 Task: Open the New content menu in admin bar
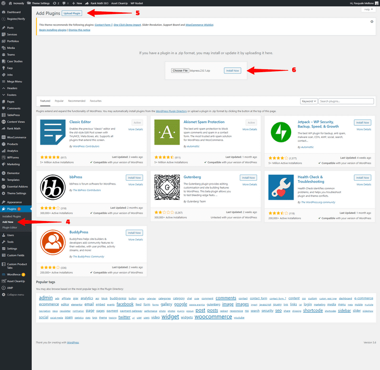pyautogui.click(x=77, y=3)
